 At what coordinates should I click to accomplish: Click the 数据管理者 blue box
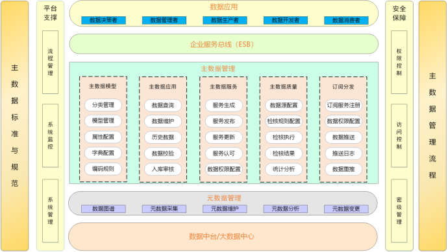(x=164, y=20)
